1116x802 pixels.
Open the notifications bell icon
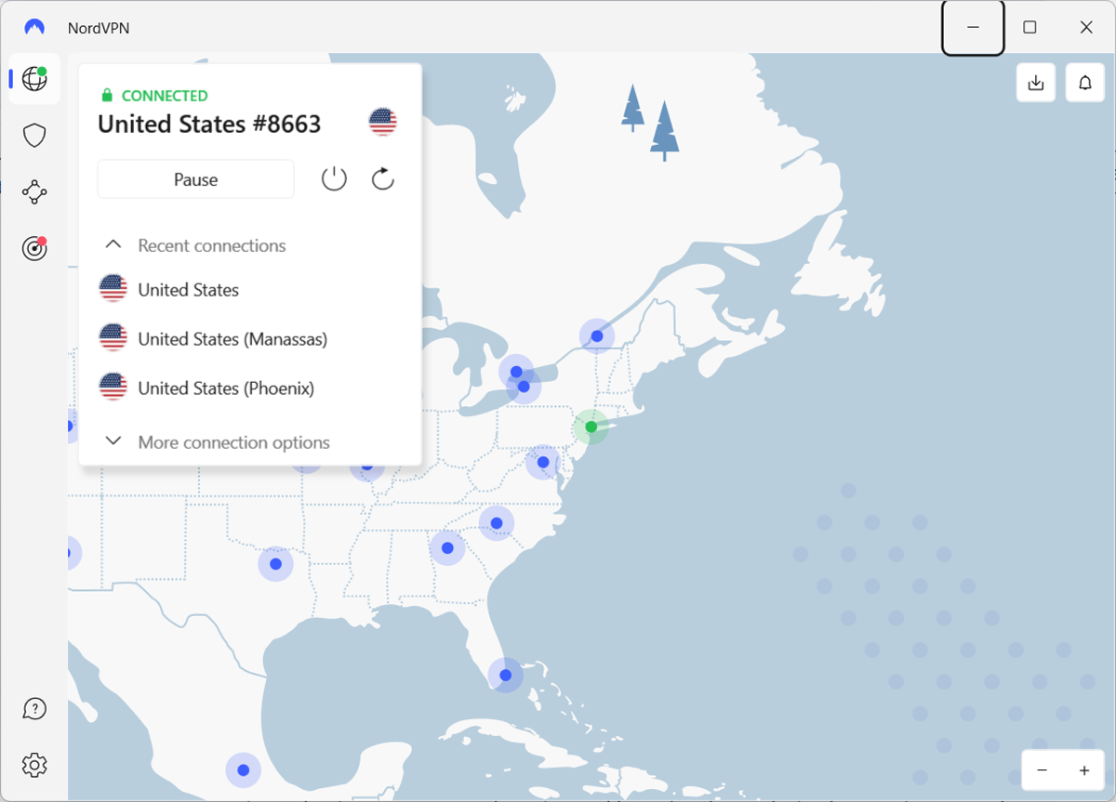coord(1085,83)
